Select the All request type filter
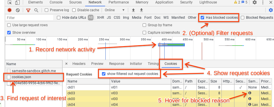The height and width of the screenshot is (107, 274). 91,18
